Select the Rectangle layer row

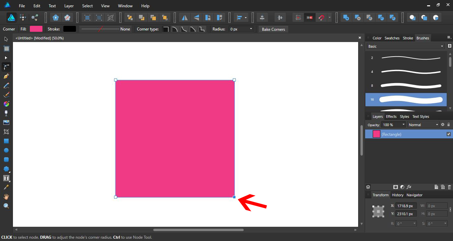pyautogui.click(x=409, y=134)
